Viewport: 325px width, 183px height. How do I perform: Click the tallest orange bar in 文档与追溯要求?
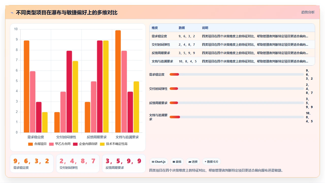click(118, 81)
